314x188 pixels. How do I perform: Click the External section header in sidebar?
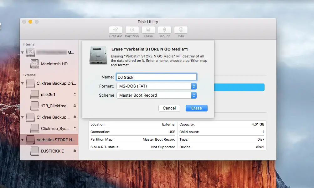click(x=29, y=75)
